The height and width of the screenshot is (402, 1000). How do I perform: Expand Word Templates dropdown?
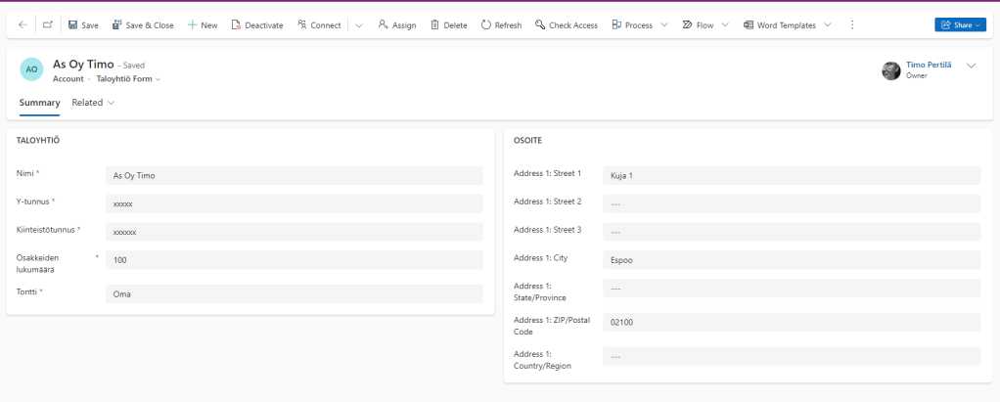828,24
